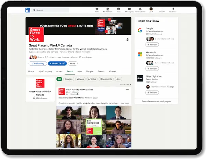206x159 pixels.
Task: Click the Great Place To Work logo on banner
Action: (x=36, y=34)
